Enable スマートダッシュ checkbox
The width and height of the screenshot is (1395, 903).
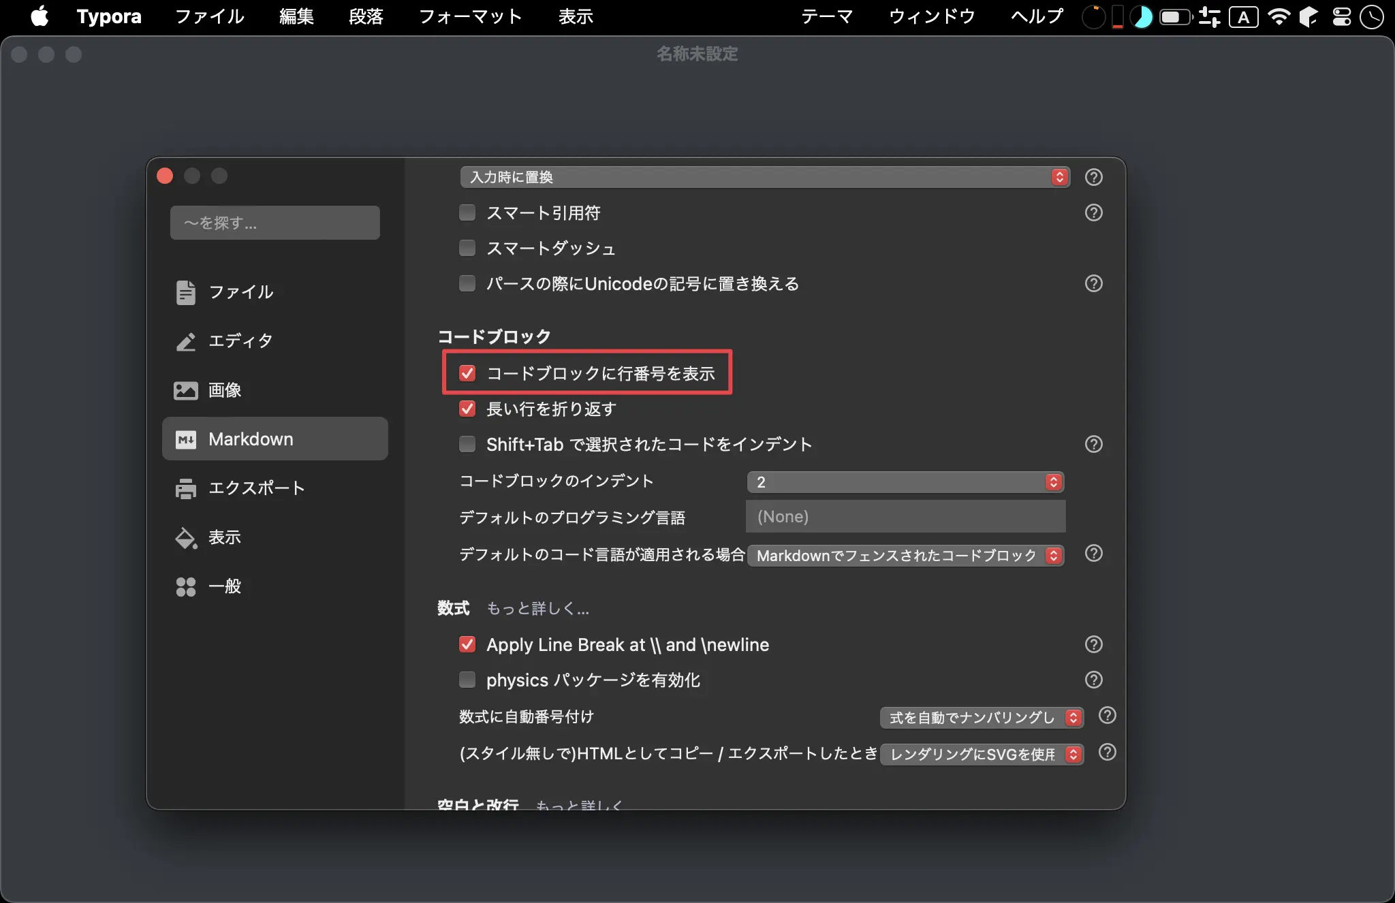pos(467,248)
